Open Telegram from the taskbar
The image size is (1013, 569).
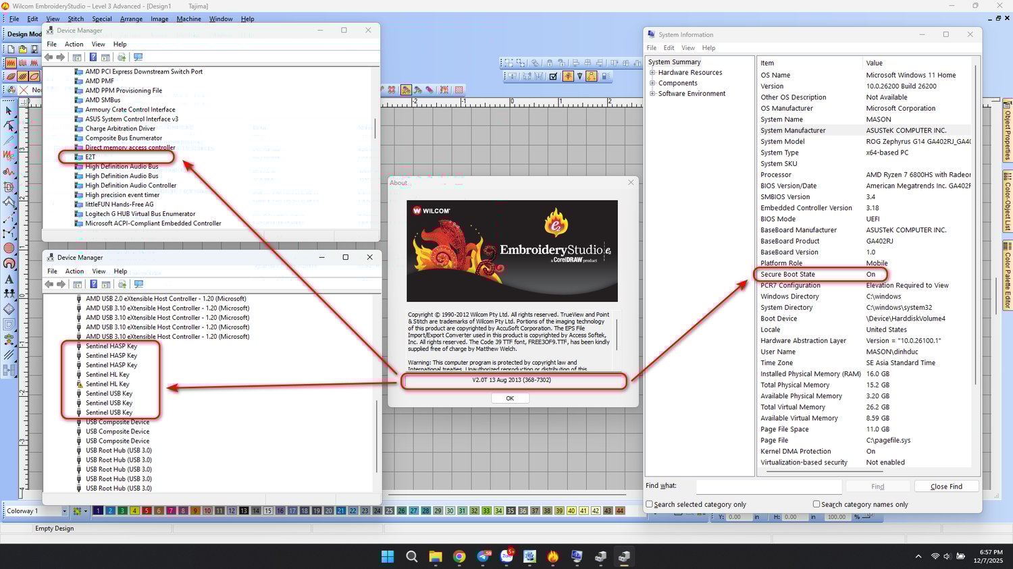click(484, 557)
